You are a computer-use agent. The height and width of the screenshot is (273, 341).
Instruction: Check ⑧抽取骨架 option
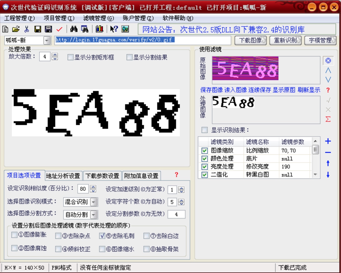[x=146, y=249]
